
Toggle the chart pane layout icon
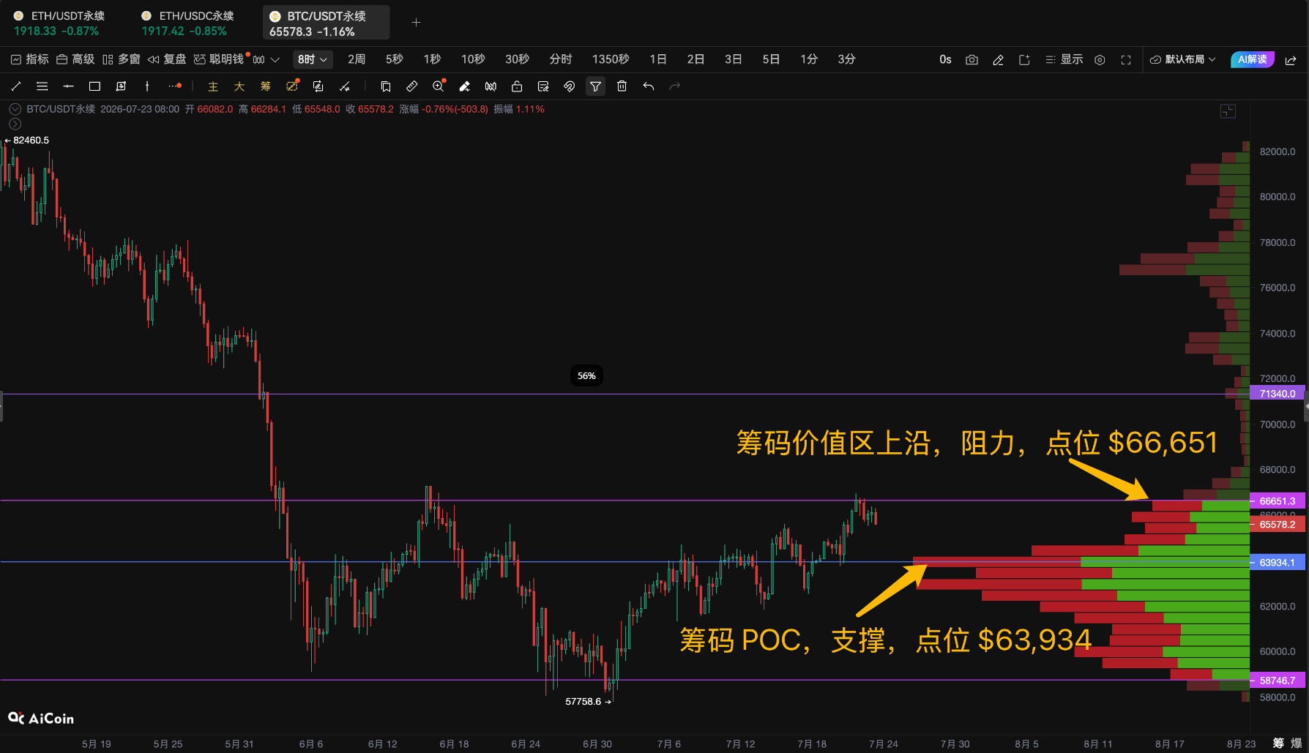pyautogui.click(x=1228, y=111)
